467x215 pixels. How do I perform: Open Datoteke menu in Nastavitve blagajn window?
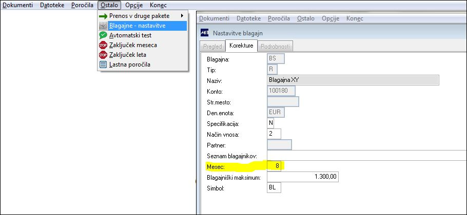(249, 18)
